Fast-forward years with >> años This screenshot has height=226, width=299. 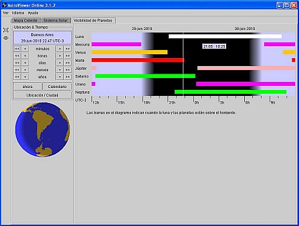[x=68, y=77]
